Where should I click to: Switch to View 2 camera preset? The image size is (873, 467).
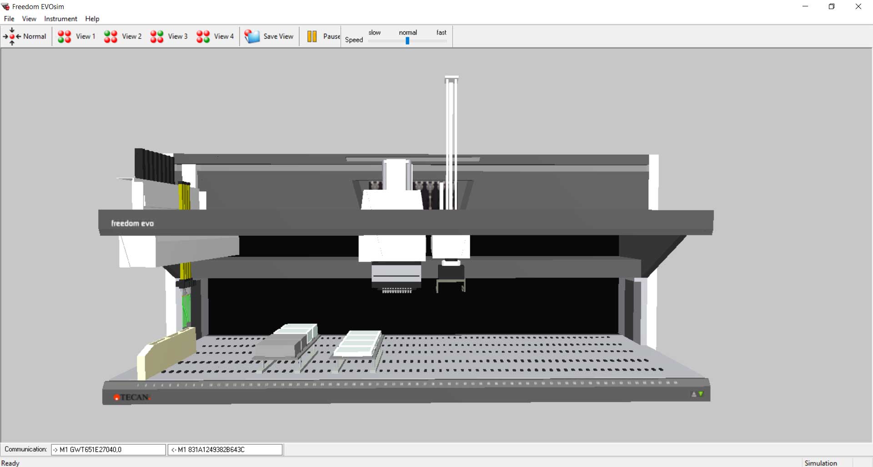click(x=110, y=36)
